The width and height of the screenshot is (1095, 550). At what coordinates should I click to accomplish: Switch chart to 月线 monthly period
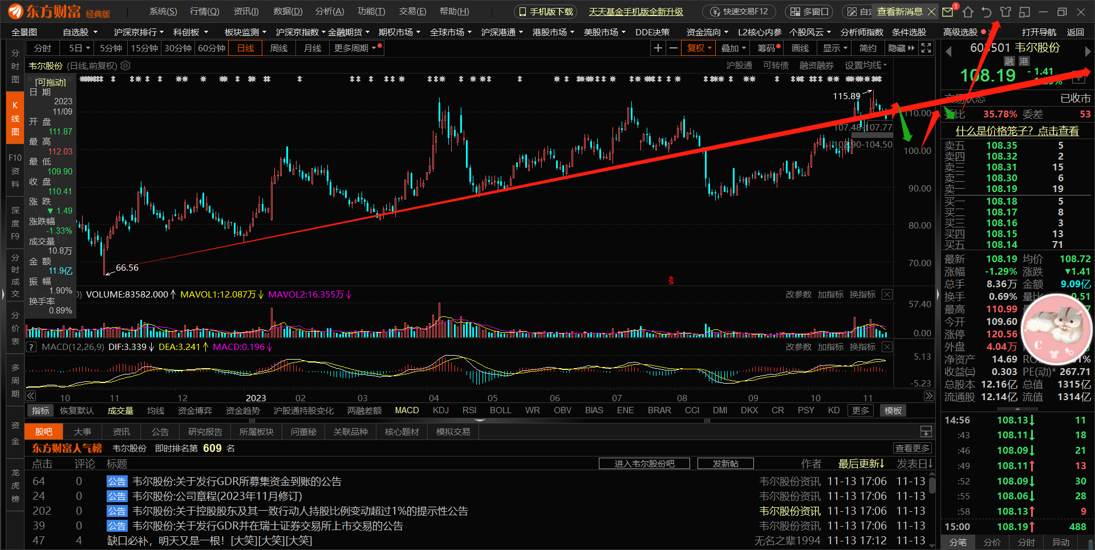(x=313, y=48)
